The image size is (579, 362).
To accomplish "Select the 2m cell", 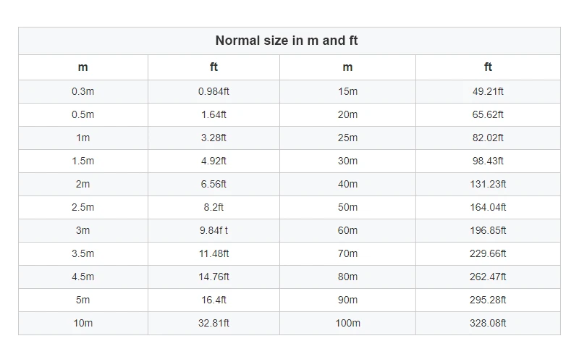I will tap(83, 184).
